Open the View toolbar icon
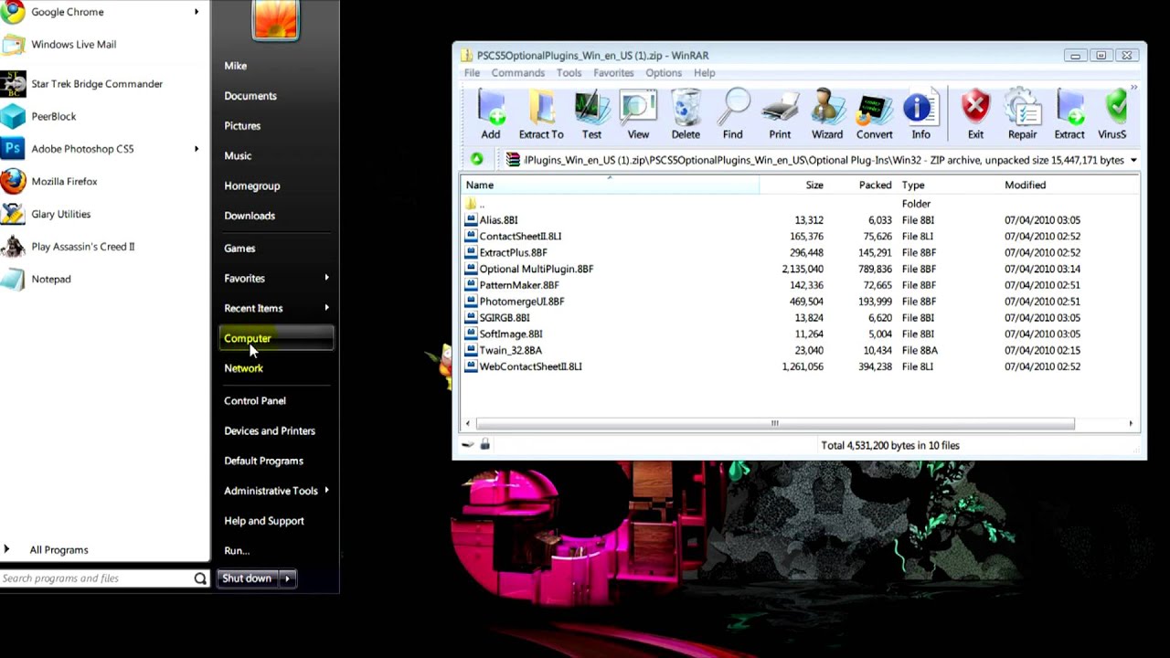This screenshot has width=1170, height=658. (x=638, y=115)
